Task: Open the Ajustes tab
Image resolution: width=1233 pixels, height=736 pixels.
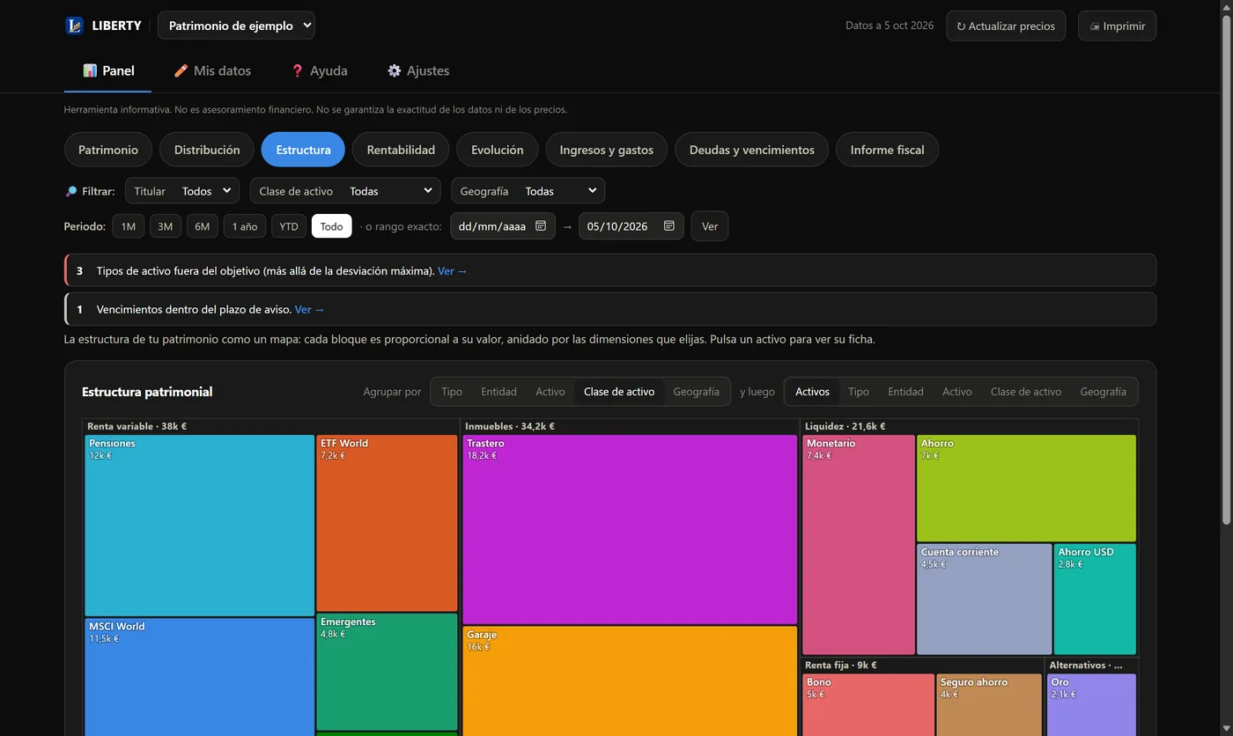Action: [x=418, y=70]
